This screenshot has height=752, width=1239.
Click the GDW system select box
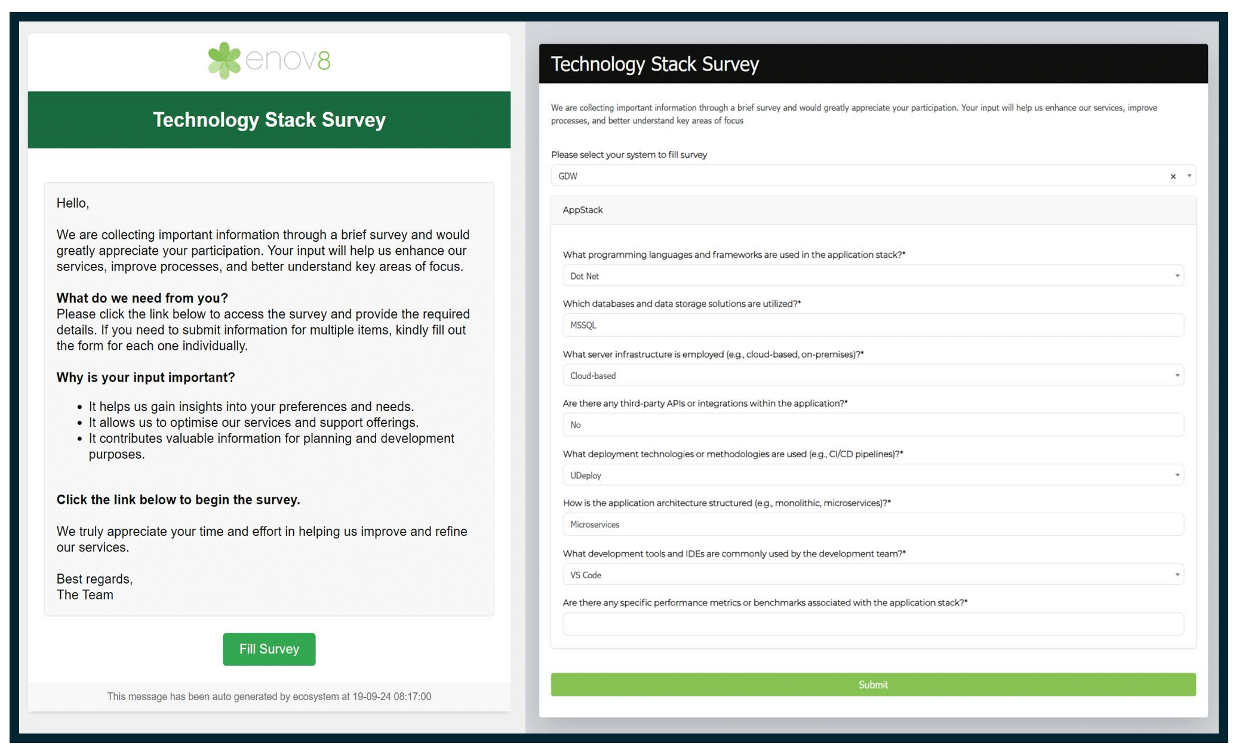[836, 176]
